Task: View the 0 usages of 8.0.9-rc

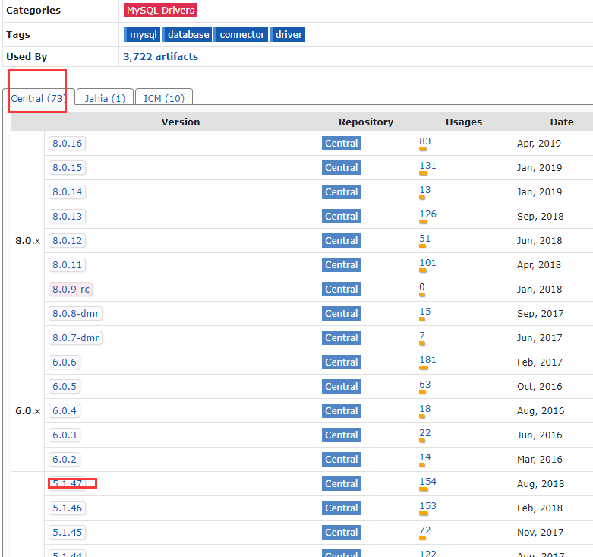Action: (422, 286)
